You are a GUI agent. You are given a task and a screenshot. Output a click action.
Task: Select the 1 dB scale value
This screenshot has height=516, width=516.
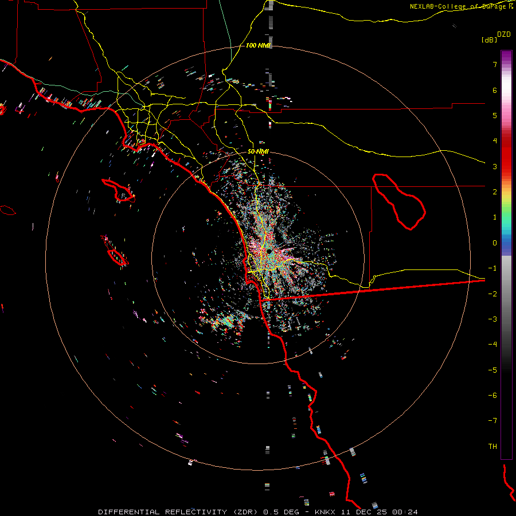click(x=495, y=217)
